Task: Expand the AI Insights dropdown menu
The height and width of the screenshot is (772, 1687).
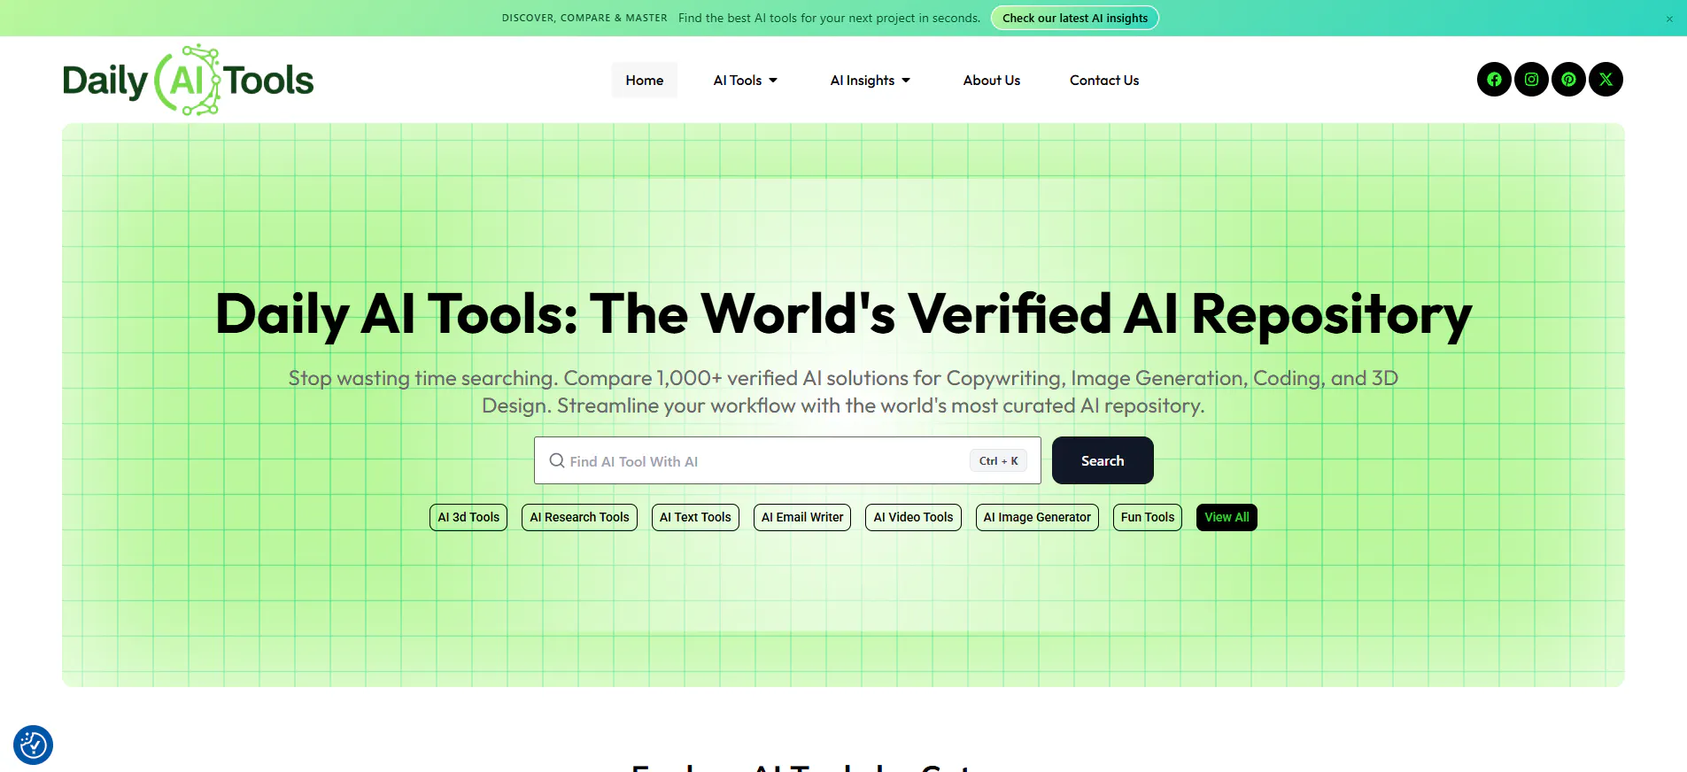Action: pos(871,80)
